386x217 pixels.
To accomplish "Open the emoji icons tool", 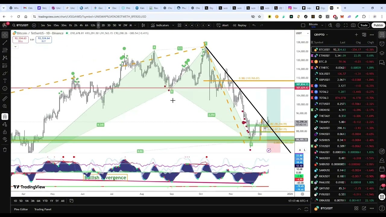I will click(5, 89).
